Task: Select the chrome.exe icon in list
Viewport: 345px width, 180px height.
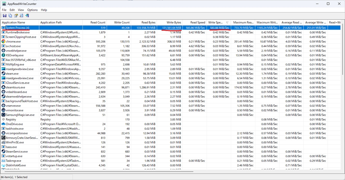Action: click(3, 42)
